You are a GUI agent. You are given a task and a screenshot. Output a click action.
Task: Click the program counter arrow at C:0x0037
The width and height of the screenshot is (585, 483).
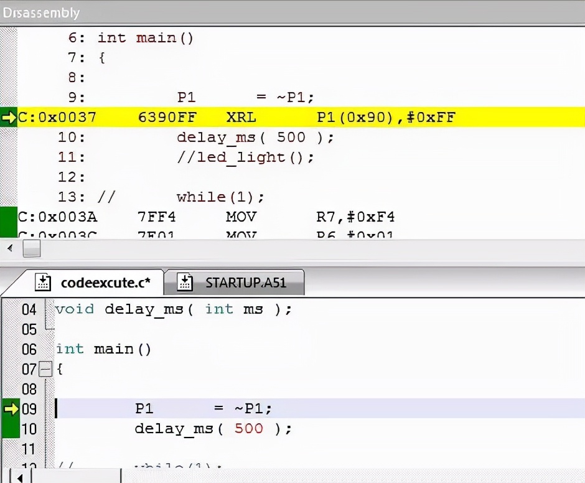click(x=8, y=118)
